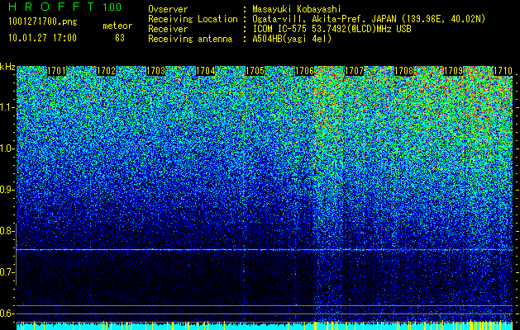The width and height of the screenshot is (520, 330).
Task: Click the Ogata-vill. Akita-Pref. JAPAN location text
Action: (x=369, y=19)
